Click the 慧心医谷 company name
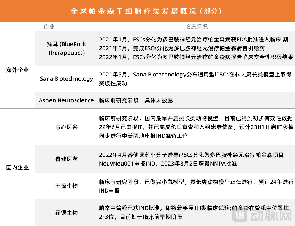The height and width of the screenshot is (226, 295). click(67, 127)
